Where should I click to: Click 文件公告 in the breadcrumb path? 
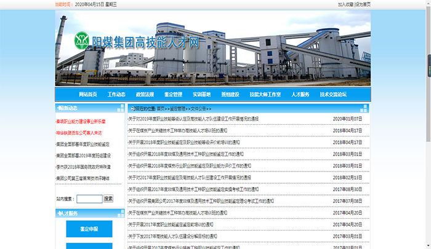tap(201, 108)
